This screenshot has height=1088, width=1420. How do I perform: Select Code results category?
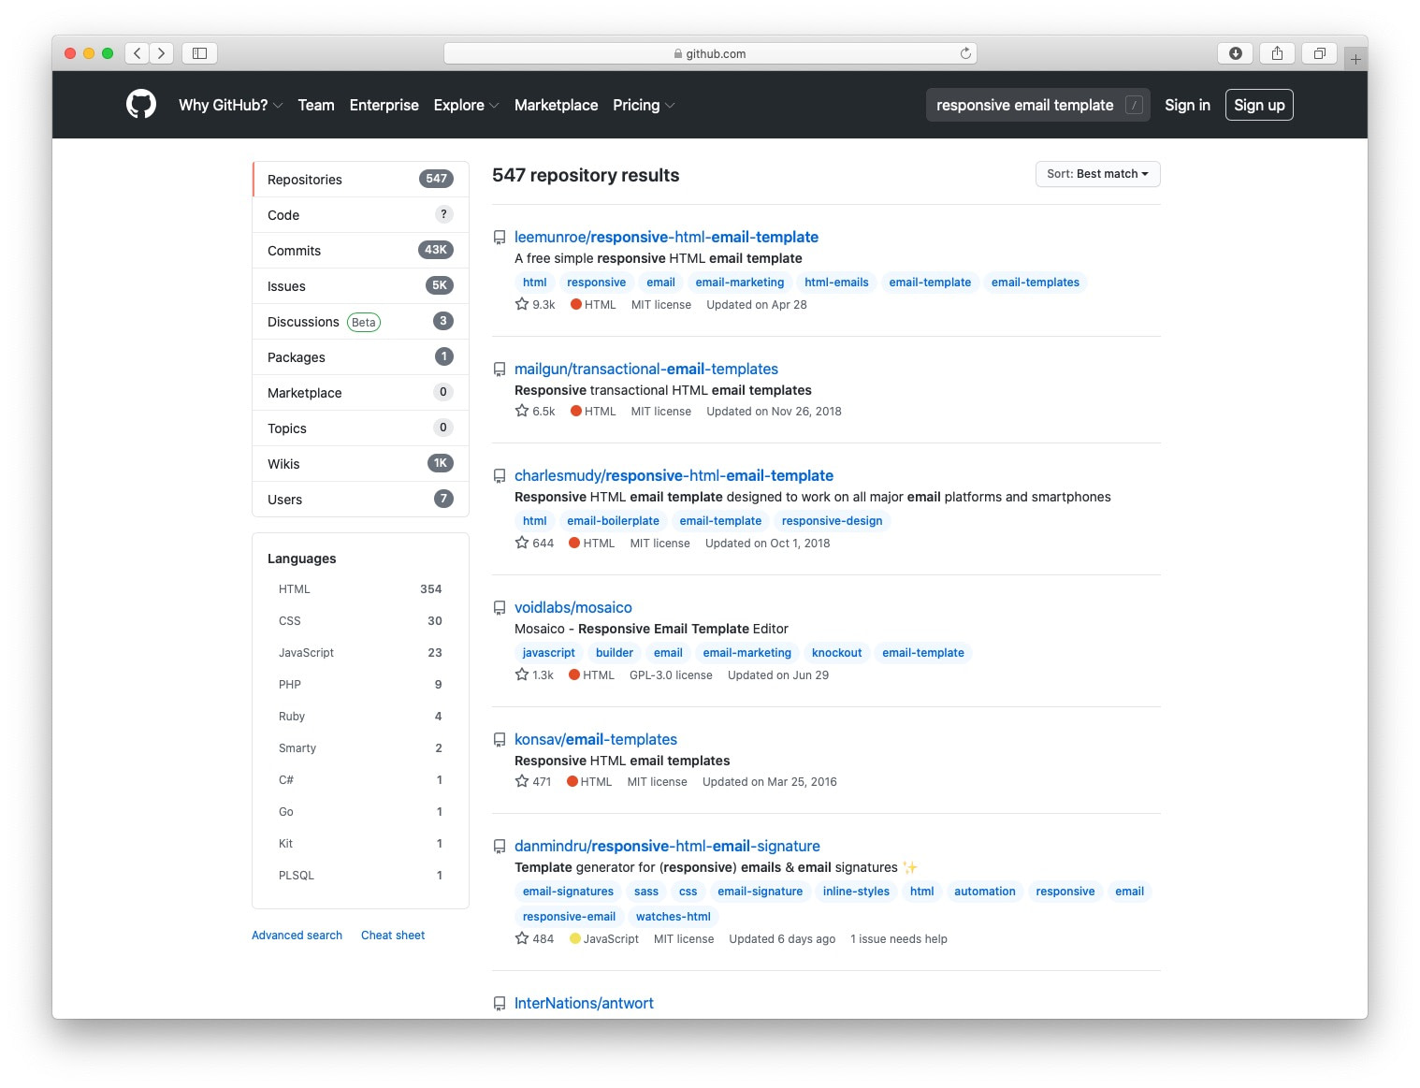(x=360, y=215)
